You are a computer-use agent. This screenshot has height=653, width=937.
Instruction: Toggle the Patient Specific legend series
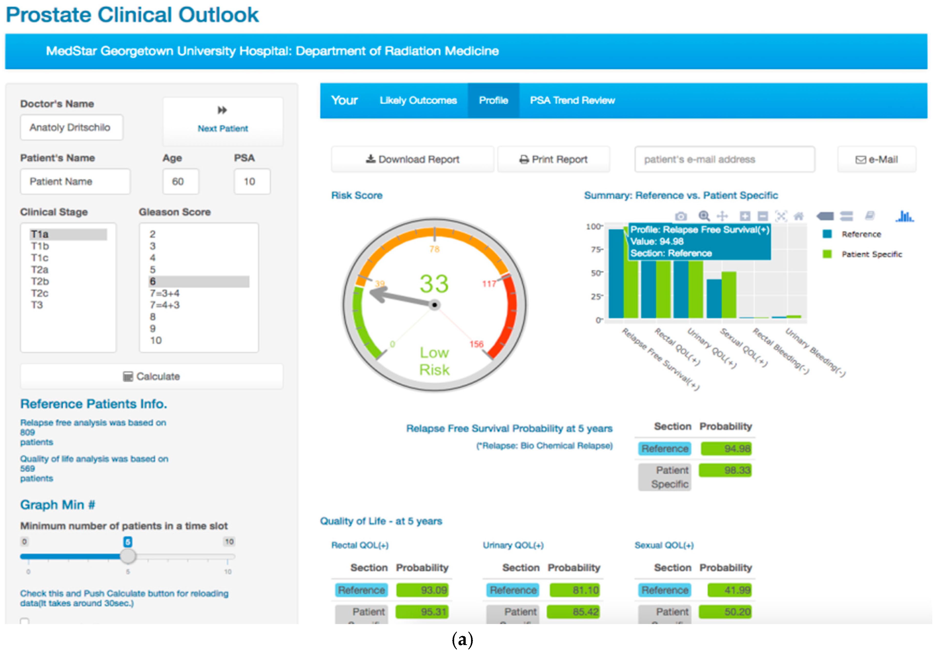[x=871, y=254]
